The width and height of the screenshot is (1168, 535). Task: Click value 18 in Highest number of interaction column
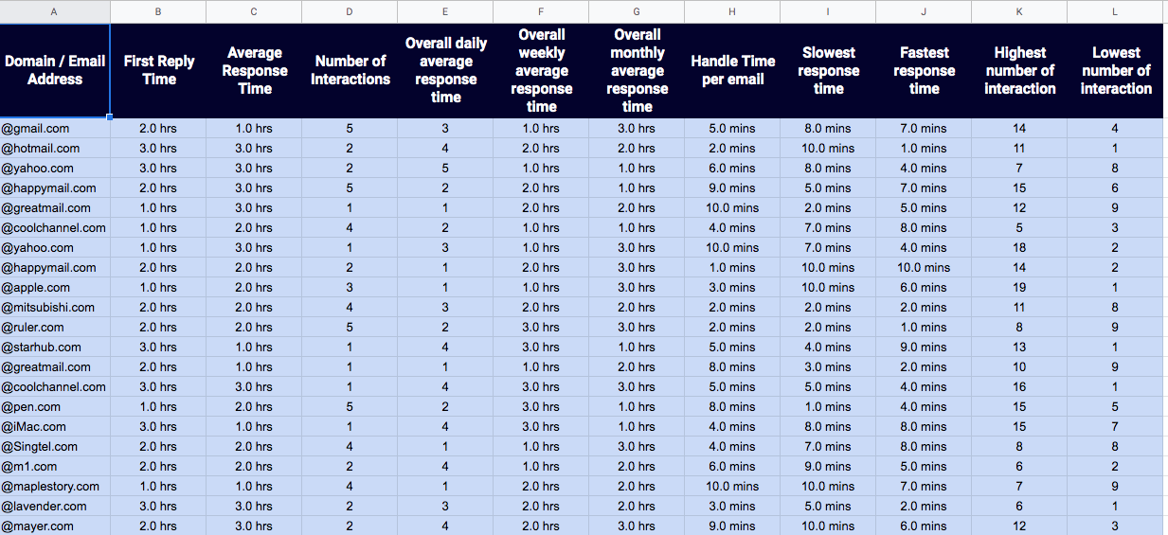pyautogui.click(x=1019, y=247)
